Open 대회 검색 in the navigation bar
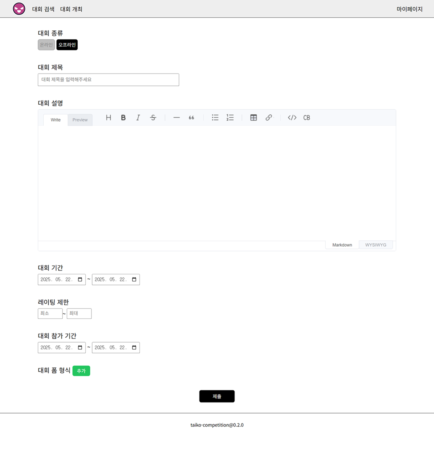 pyautogui.click(x=43, y=9)
